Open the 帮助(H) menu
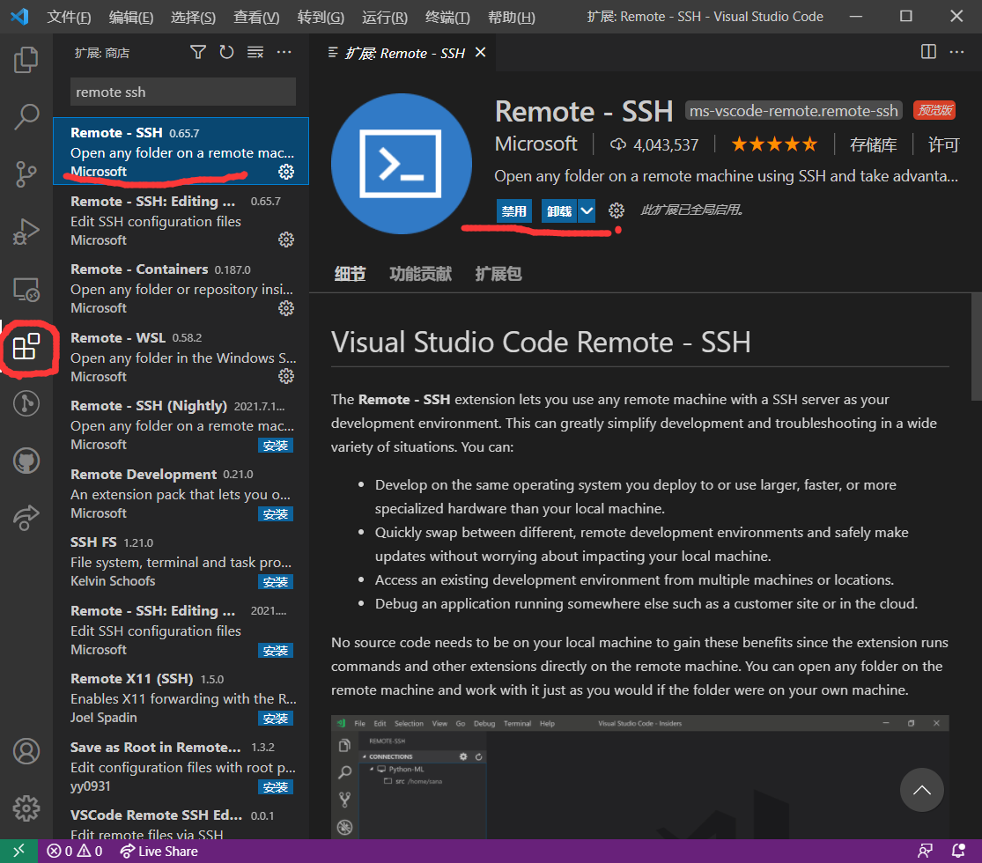 pyautogui.click(x=511, y=17)
